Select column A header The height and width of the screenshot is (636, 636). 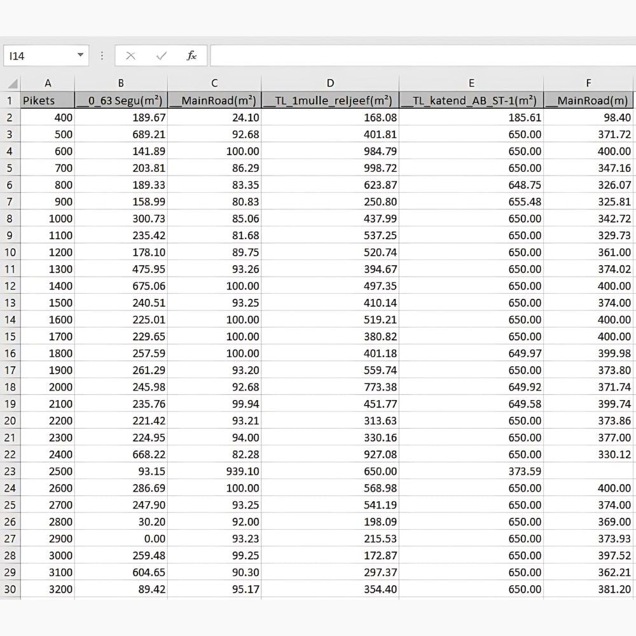click(48, 83)
